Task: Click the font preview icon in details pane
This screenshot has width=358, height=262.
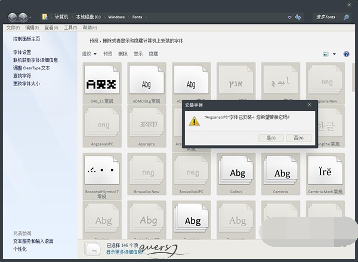Action: (92, 249)
